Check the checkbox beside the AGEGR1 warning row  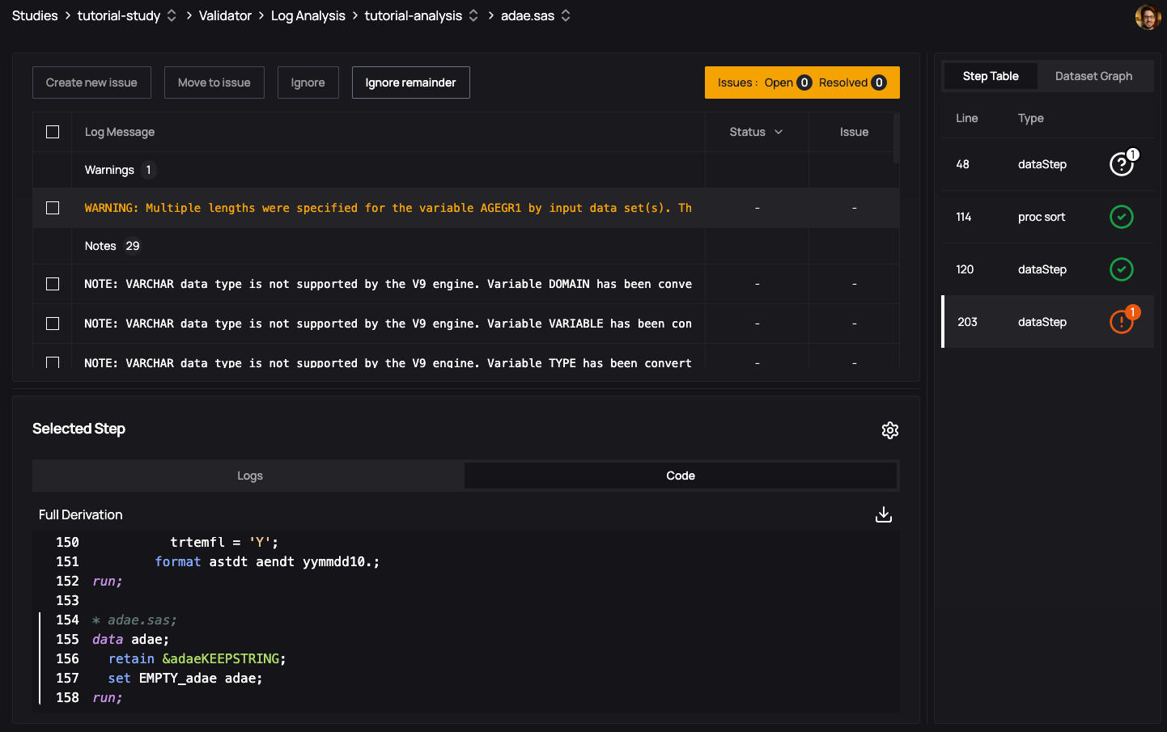pos(53,208)
